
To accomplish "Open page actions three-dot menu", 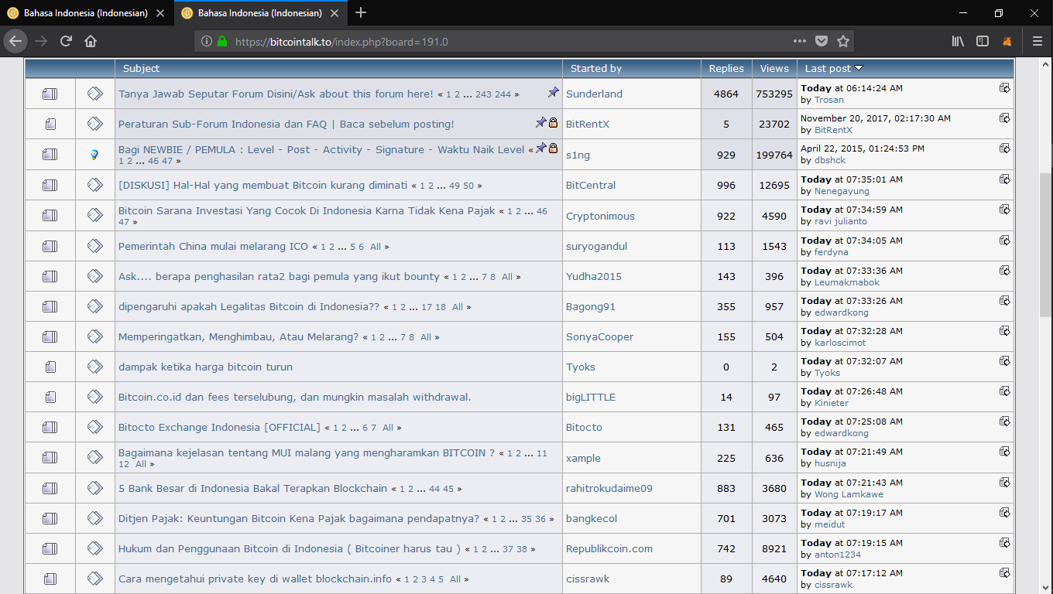I will tap(800, 41).
